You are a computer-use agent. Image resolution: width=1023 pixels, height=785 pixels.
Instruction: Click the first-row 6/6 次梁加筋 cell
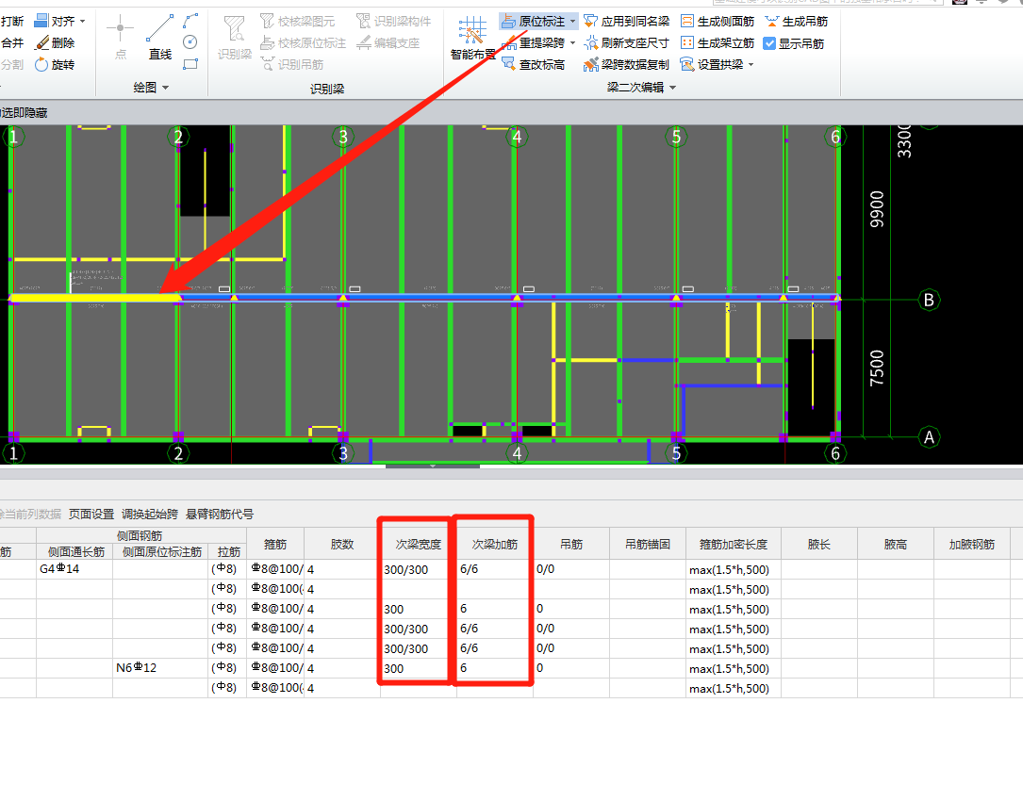click(x=495, y=569)
